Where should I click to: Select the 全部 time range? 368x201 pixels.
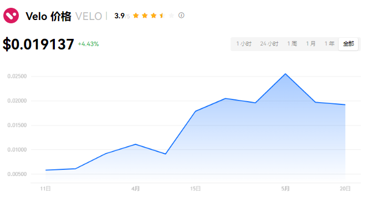pos(348,44)
